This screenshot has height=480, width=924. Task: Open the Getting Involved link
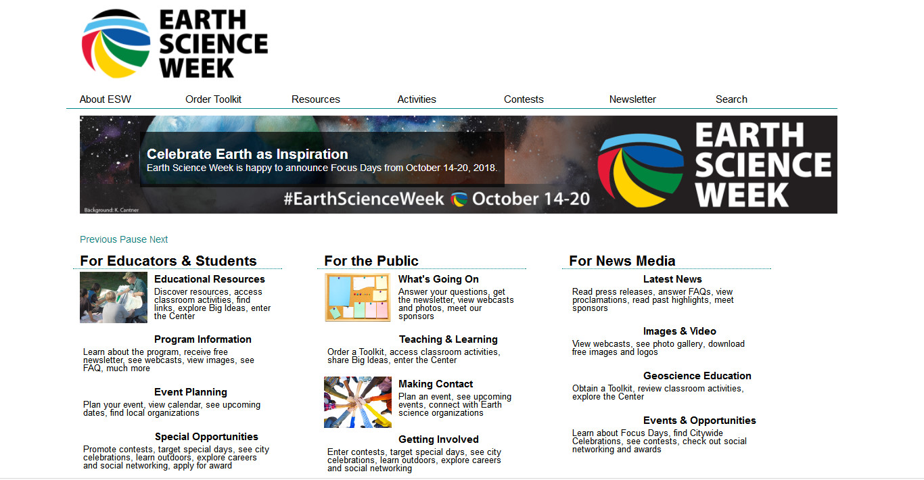click(438, 439)
